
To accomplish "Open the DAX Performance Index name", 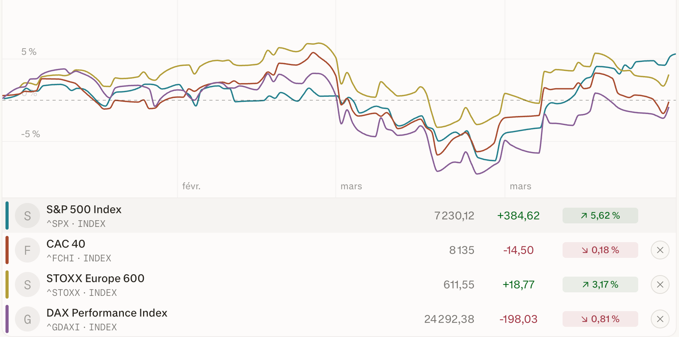I will click(107, 313).
